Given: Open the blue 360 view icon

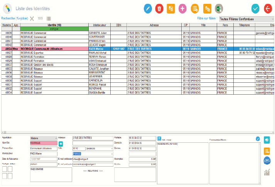Looking at the screenshot, I should pos(267,160).
